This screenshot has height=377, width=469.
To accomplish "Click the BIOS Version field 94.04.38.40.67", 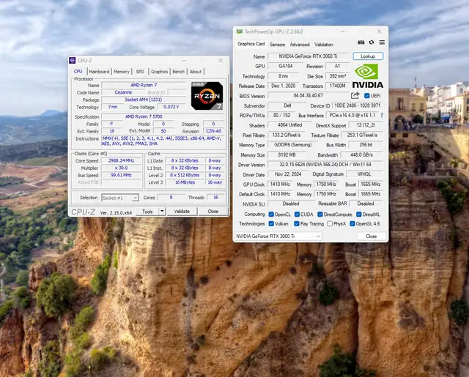I will coord(308,96).
